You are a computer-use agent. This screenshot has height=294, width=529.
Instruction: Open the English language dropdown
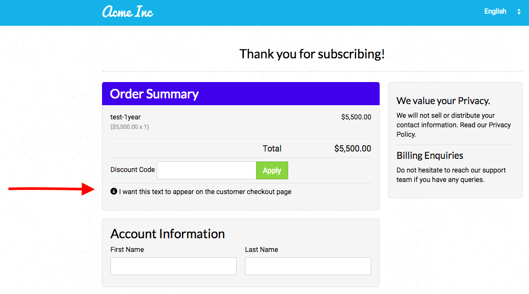(x=502, y=12)
